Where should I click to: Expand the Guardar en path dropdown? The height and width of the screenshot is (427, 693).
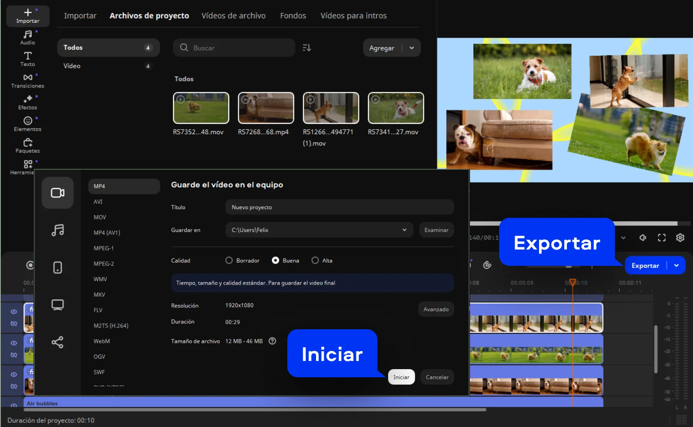404,230
